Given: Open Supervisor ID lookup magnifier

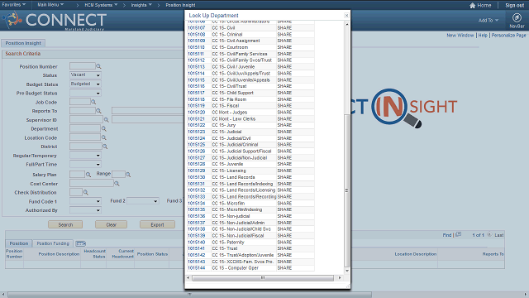Looking at the screenshot, I should coord(107,120).
